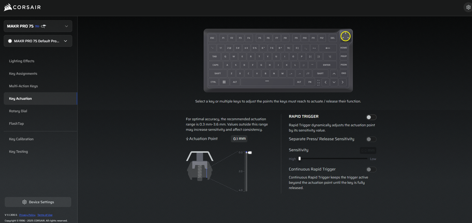472x223 pixels.
Task: Click the Sensitivity slider handle
Action: coord(300,159)
